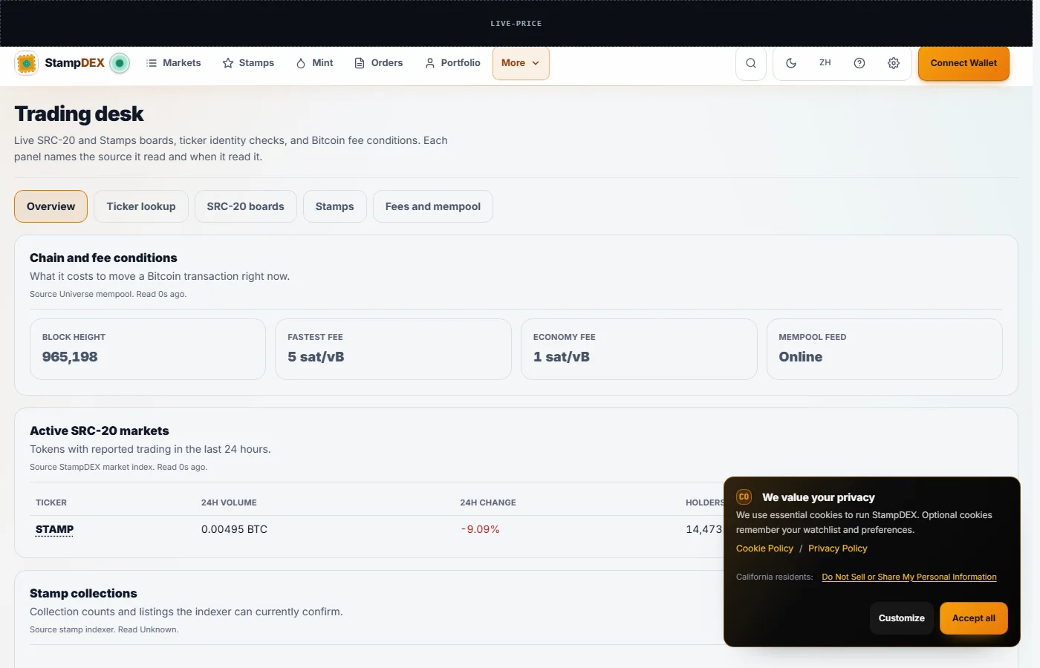Expand the More dropdown menu

pyautogui.click(x=521, y=63)
